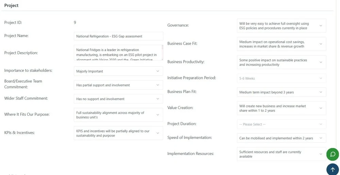Open Board/Executive Team Commitment dropdown

(118, 85)
